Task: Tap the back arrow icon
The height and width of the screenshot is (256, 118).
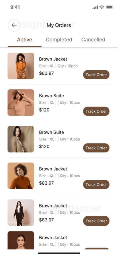Action: (x=14, y=25)
